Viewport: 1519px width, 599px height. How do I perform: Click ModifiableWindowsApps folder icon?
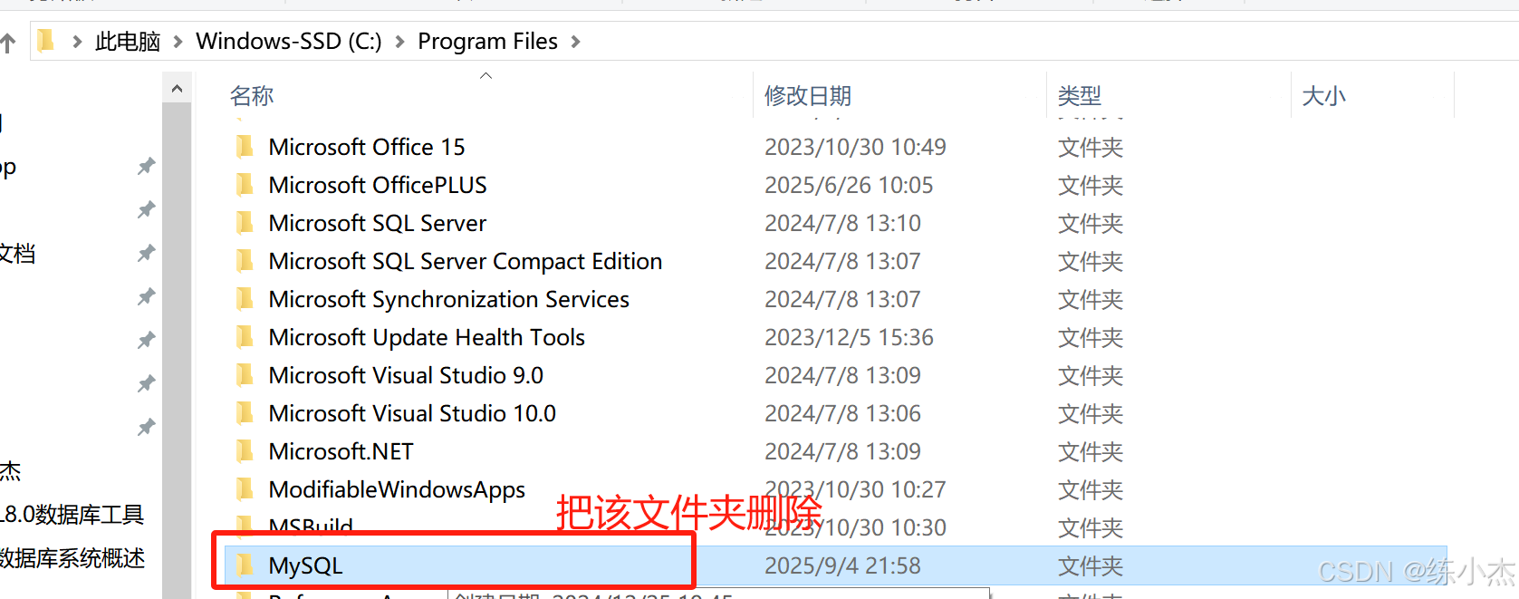(245, 489)
